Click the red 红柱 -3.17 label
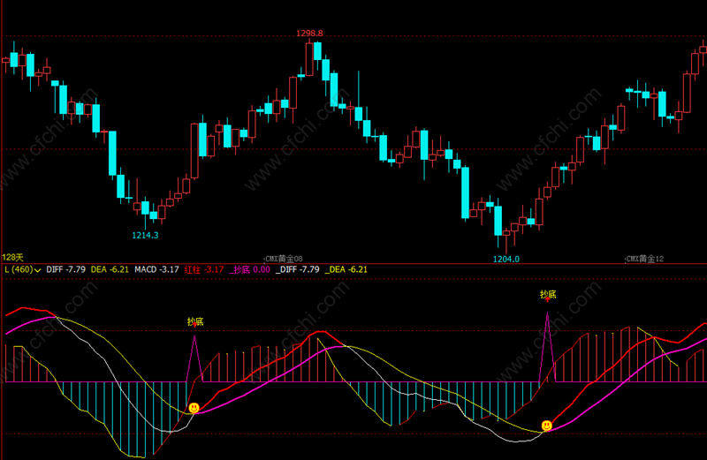The image size is (707, 460). tap(204, 269)
